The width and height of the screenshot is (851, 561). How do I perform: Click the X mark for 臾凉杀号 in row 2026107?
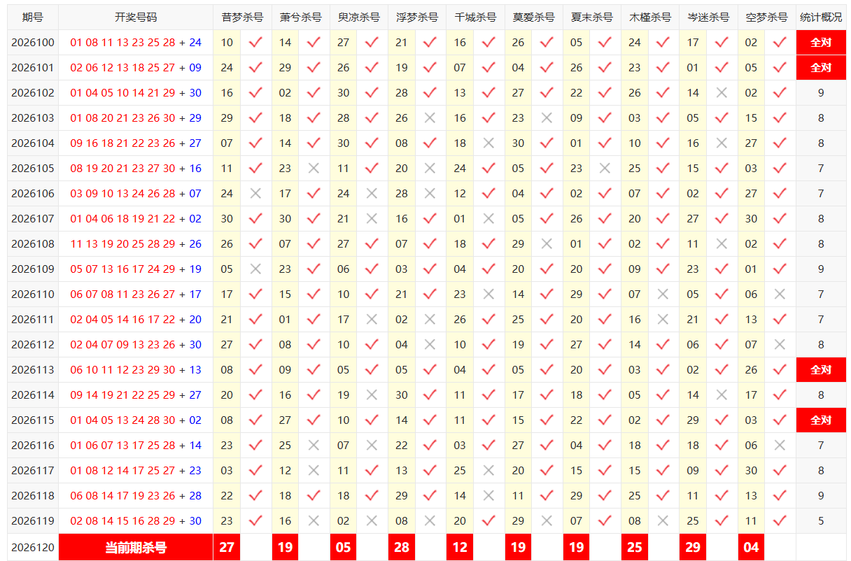[372, 219]
